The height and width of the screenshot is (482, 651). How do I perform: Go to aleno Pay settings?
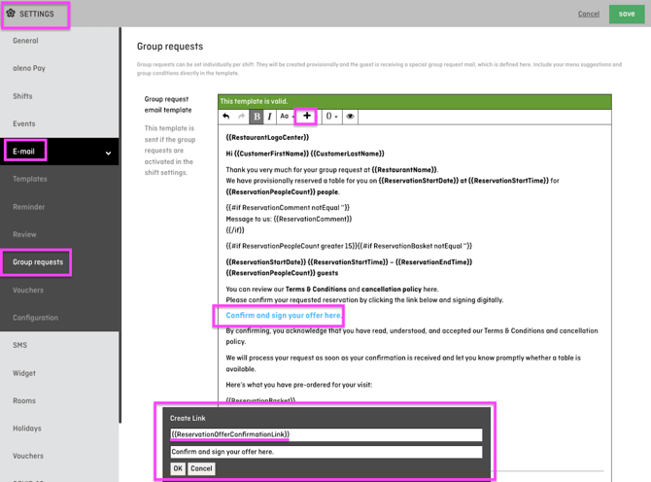(29, 69)
